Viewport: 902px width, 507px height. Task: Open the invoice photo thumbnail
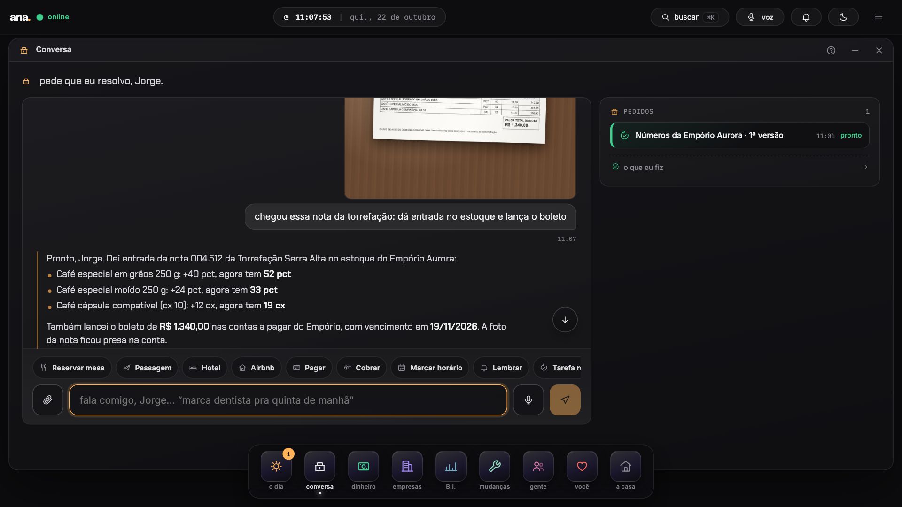coord(460,148)
